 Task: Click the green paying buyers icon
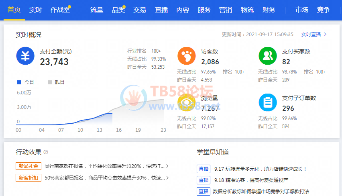click(268, 56)
